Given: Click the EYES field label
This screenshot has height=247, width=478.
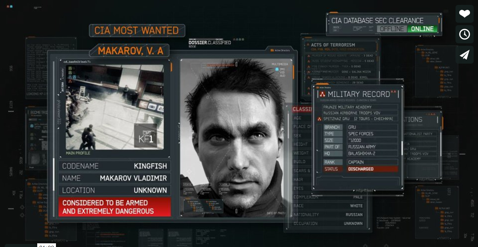Looking at the screenshot, I should [x=298, y=188].
